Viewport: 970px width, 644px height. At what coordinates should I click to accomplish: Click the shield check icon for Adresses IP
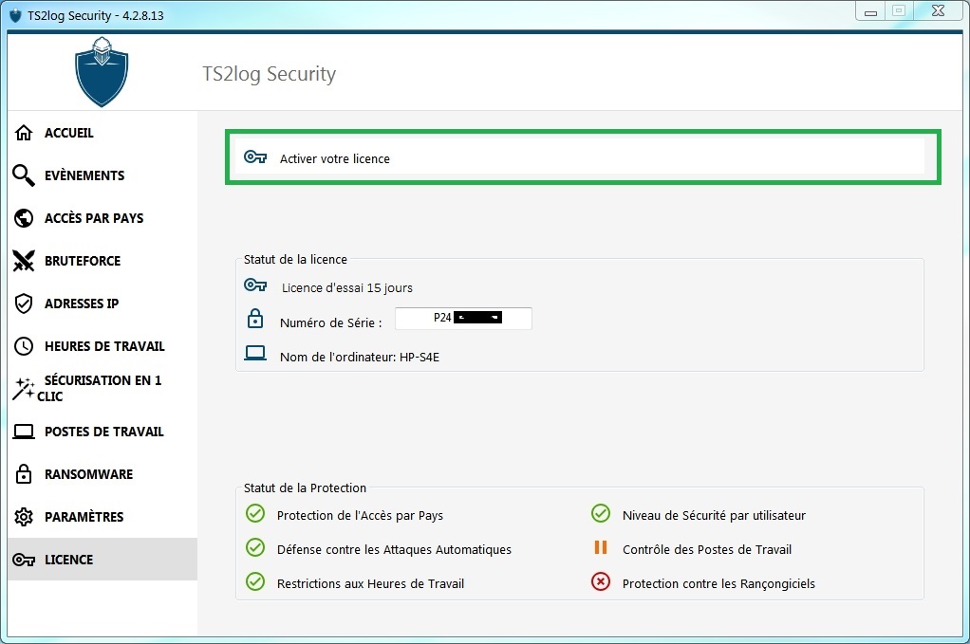(24, 304)
